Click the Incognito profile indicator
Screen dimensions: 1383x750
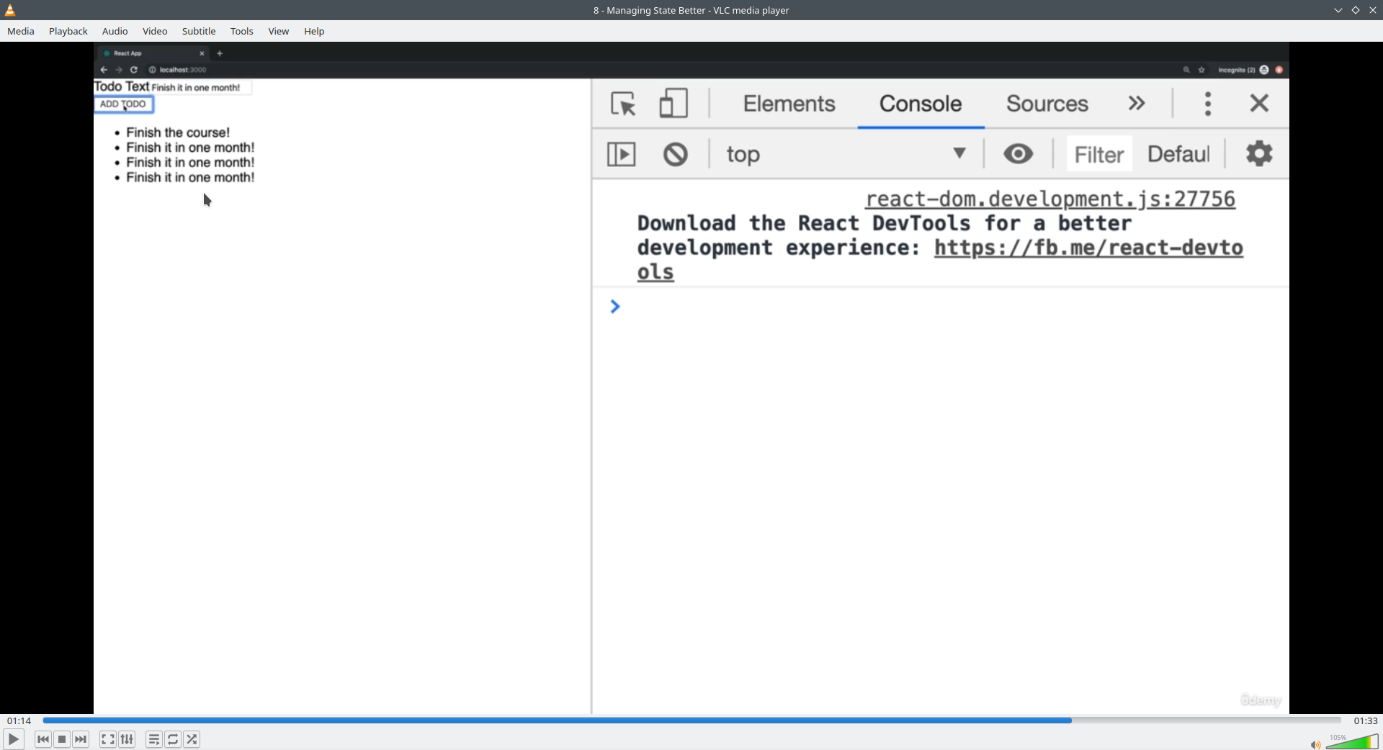(x=1243, y=70)
